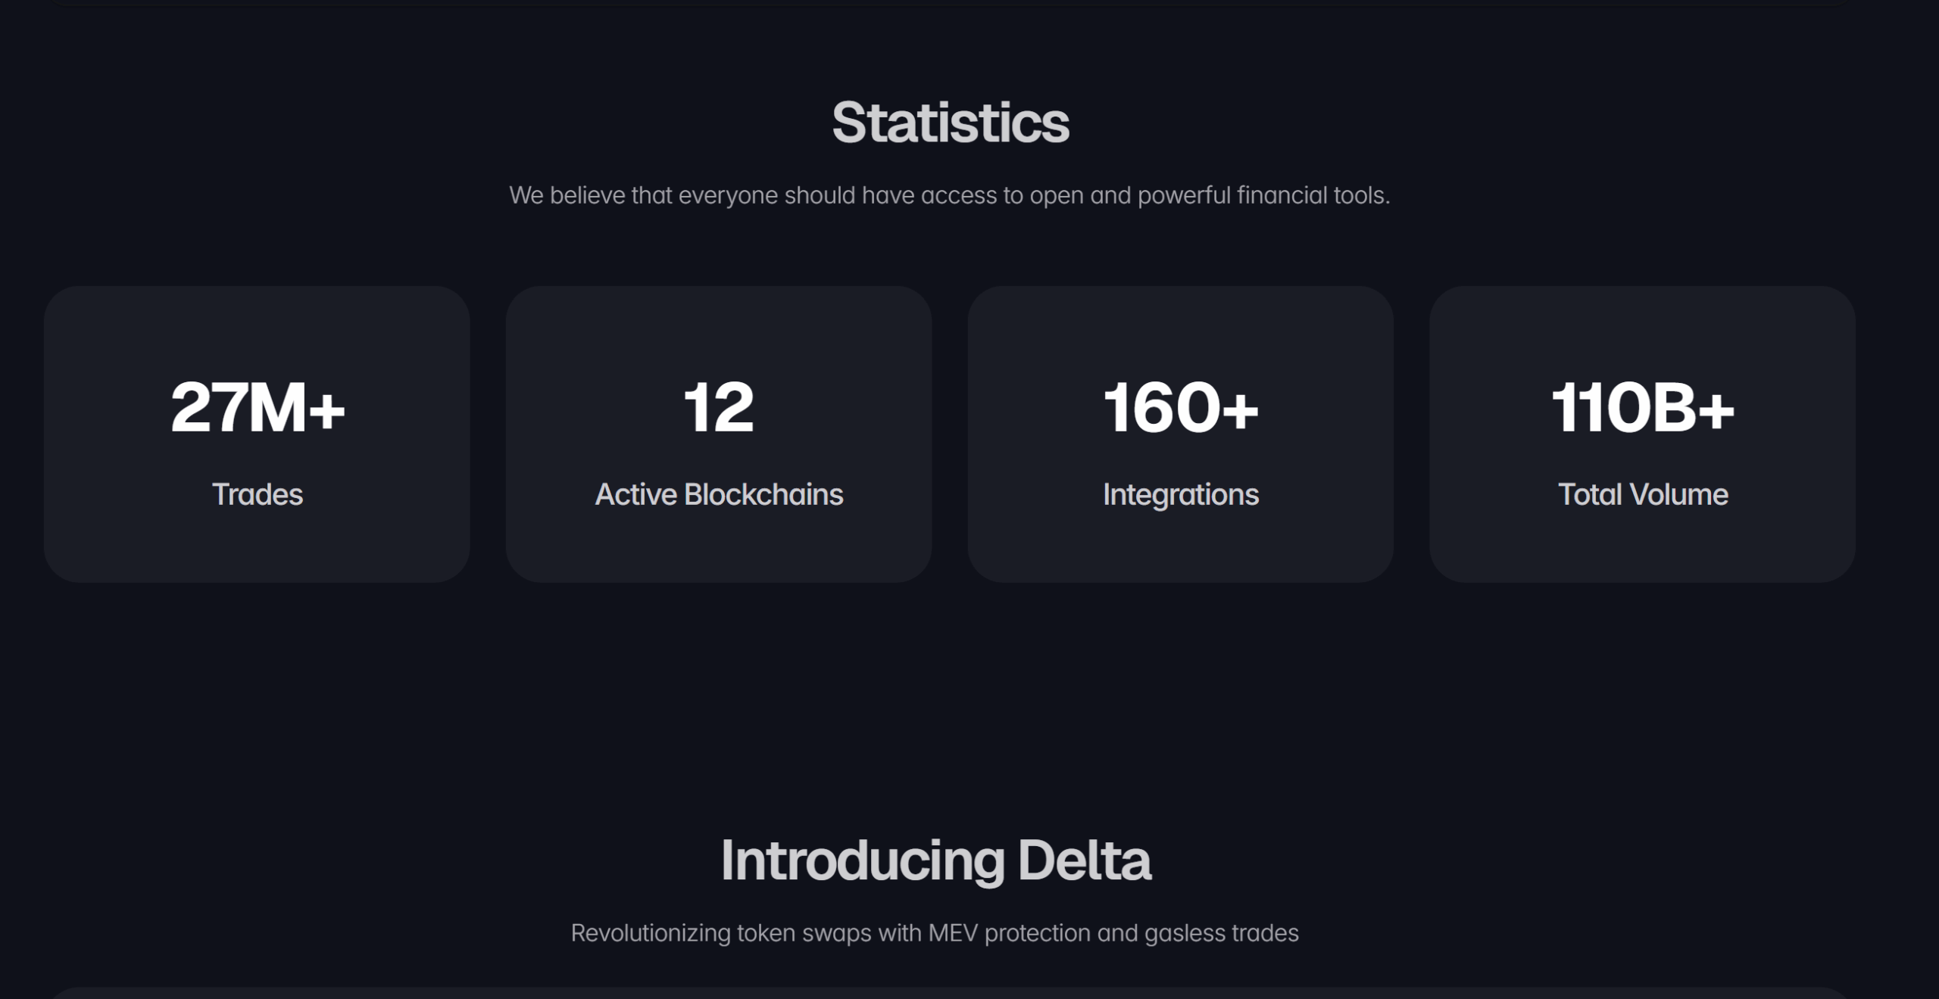
Task: Click the Integrations label text
Action: (1181, 495)
